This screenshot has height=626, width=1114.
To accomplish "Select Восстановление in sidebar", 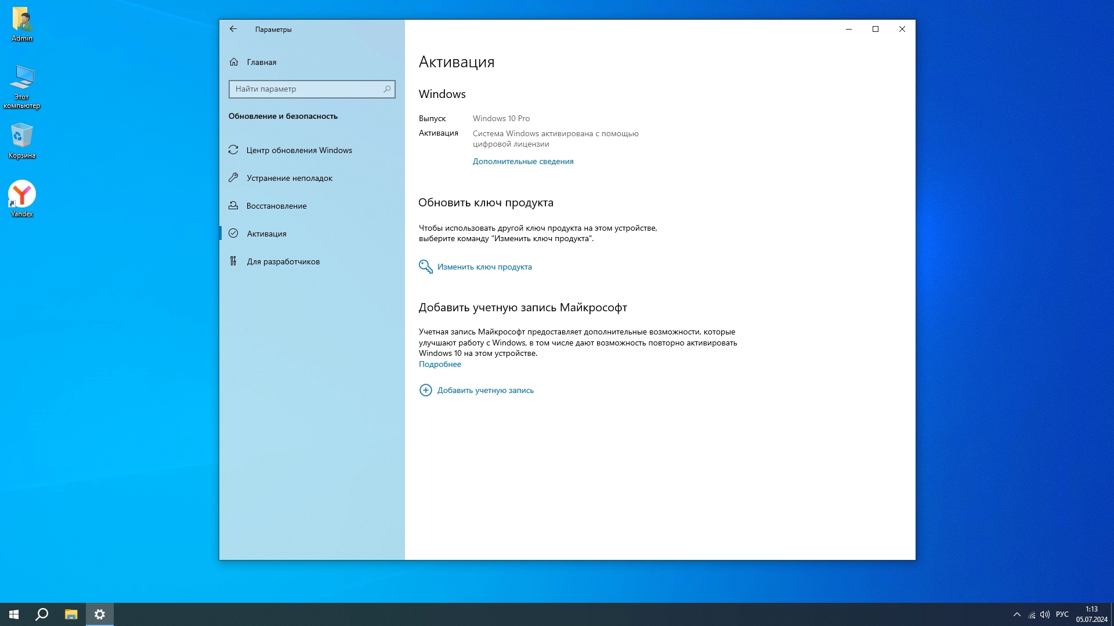I will click(x=276, y=206).
